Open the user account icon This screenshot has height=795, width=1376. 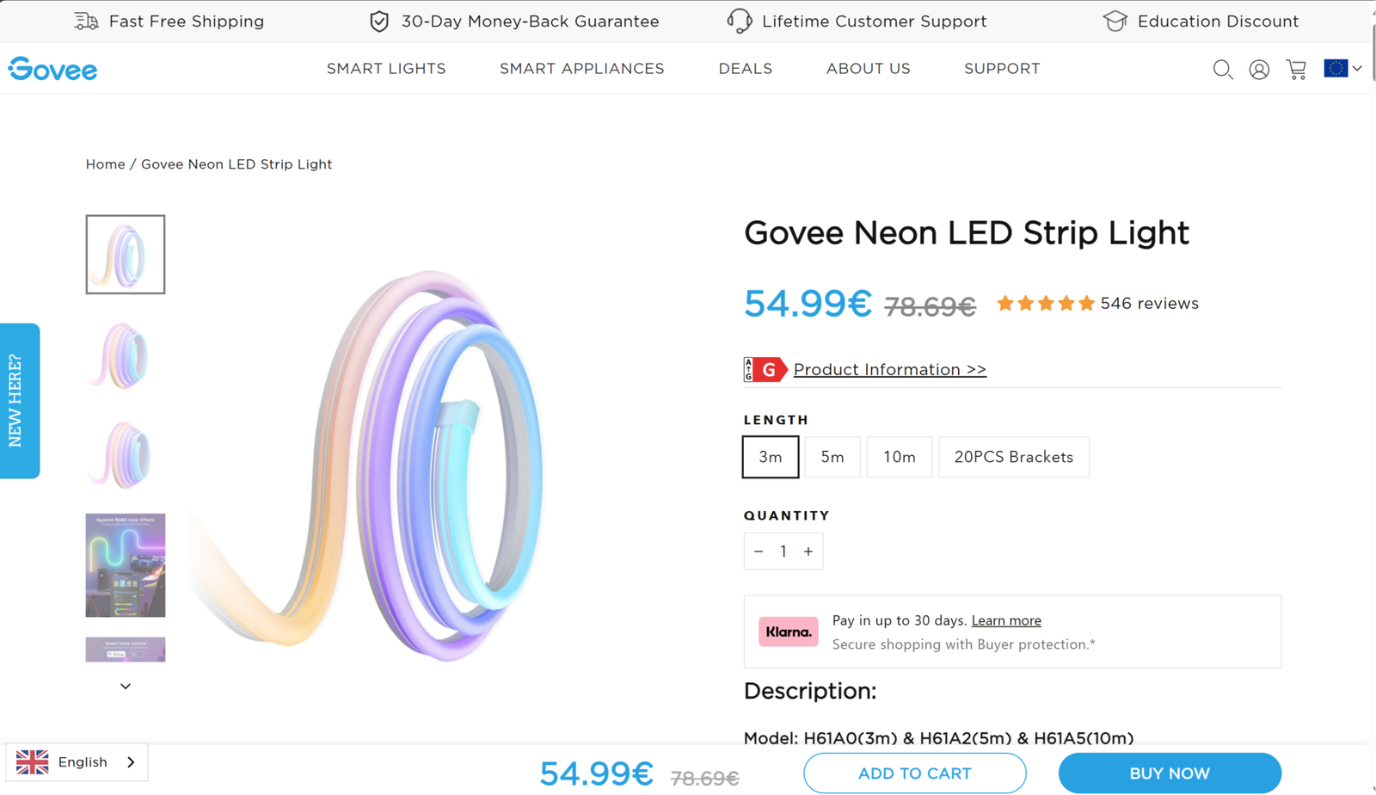coord(1259,70)
